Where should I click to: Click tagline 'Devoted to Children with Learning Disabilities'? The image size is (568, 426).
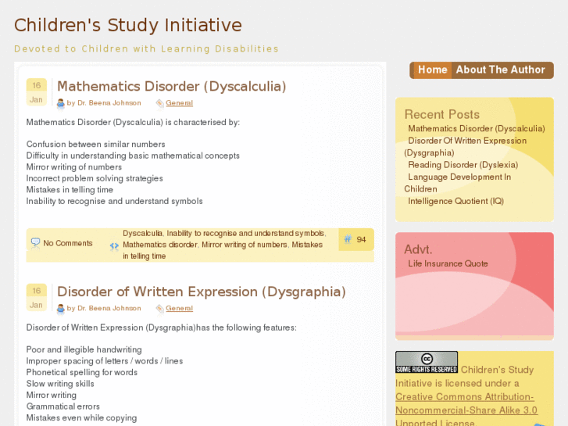click(146, 48)
